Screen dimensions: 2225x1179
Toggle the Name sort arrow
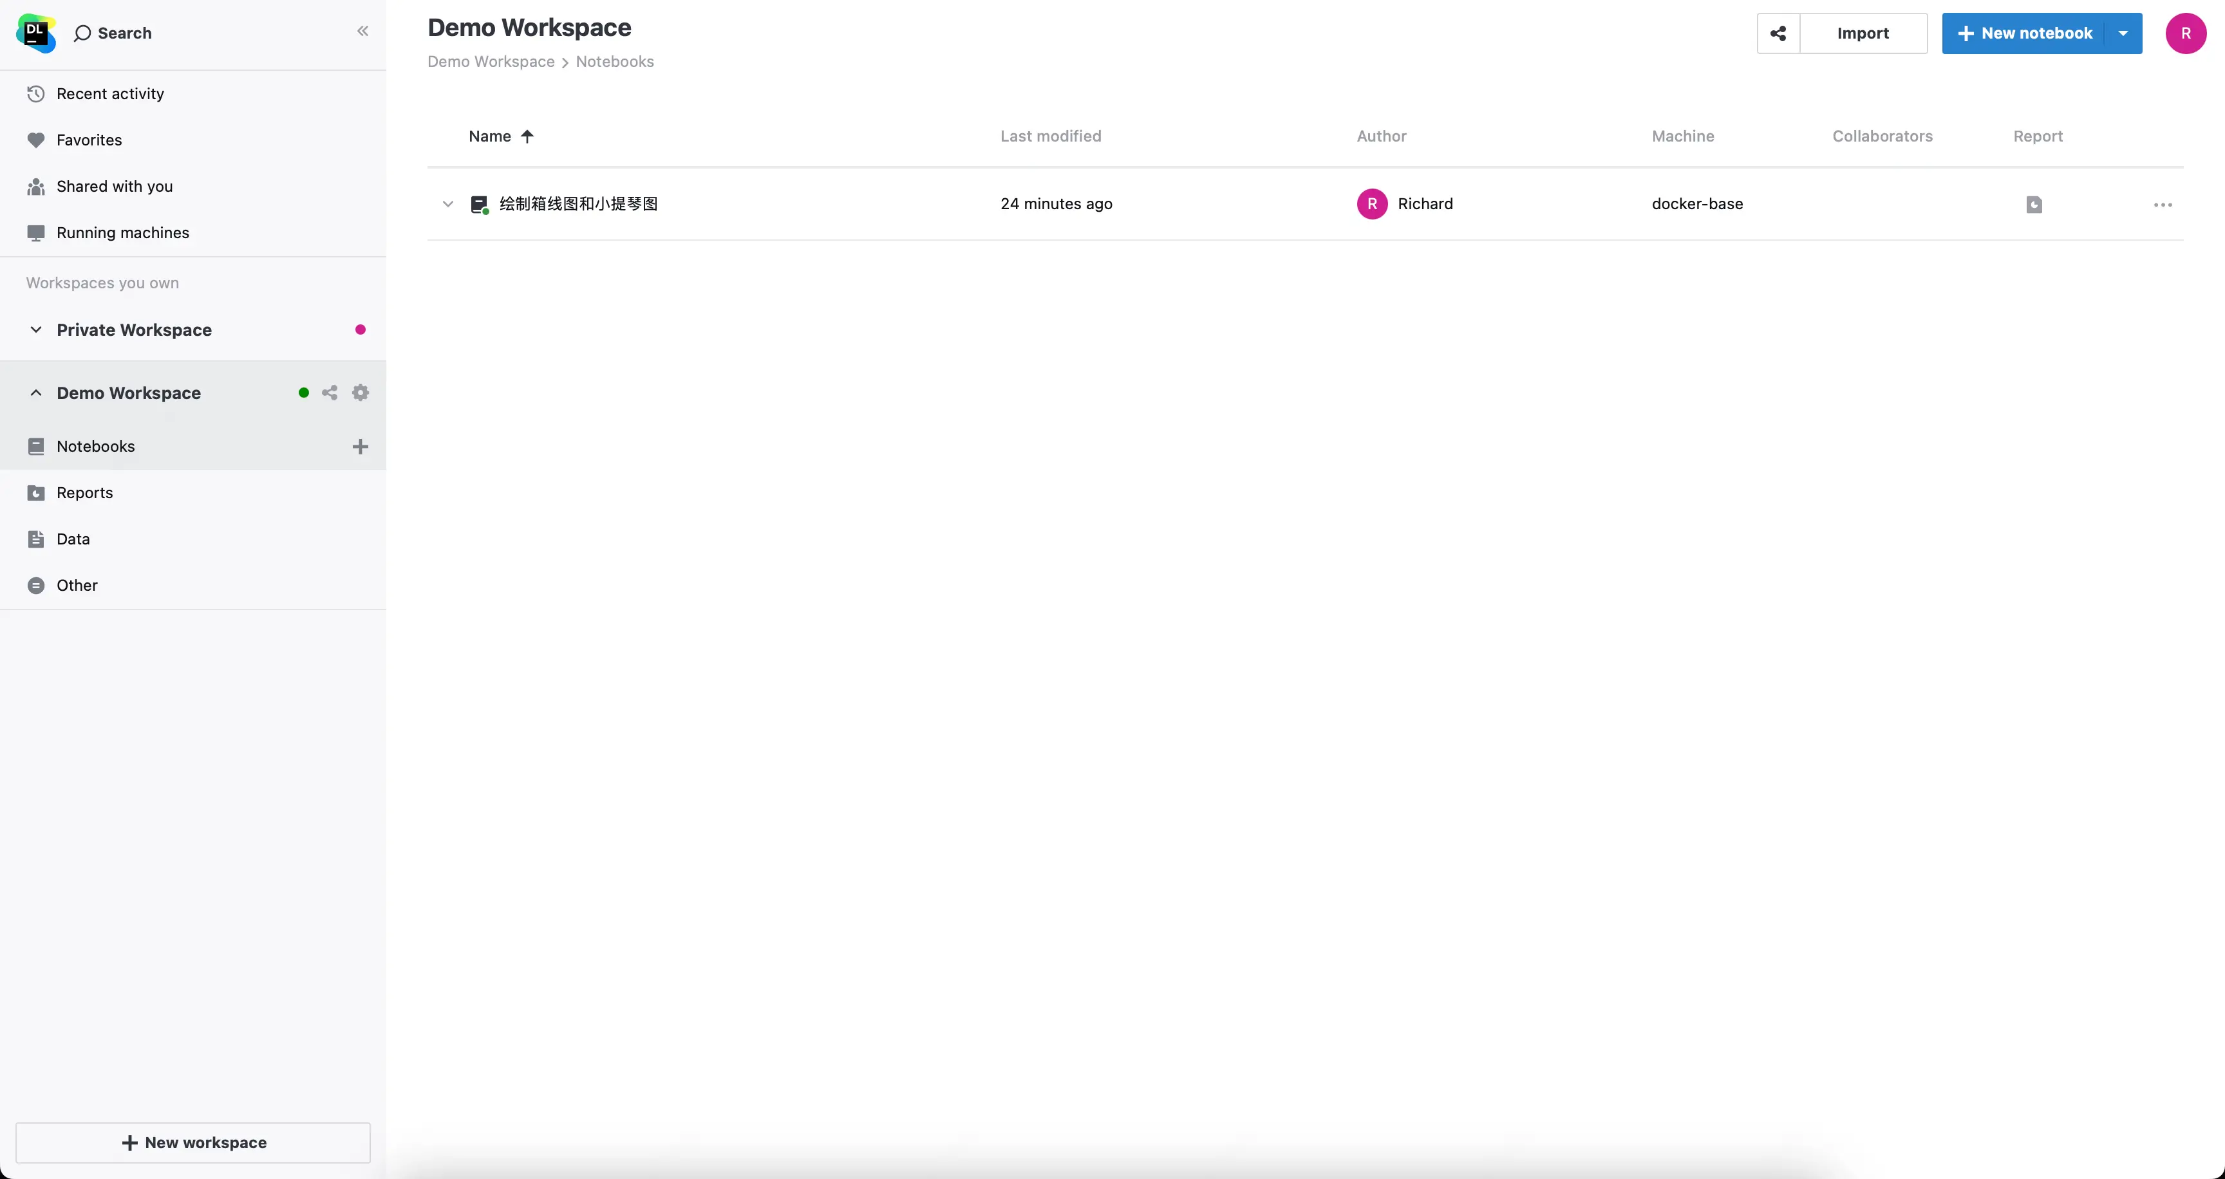pyautogui.click(x=527, y=136)
